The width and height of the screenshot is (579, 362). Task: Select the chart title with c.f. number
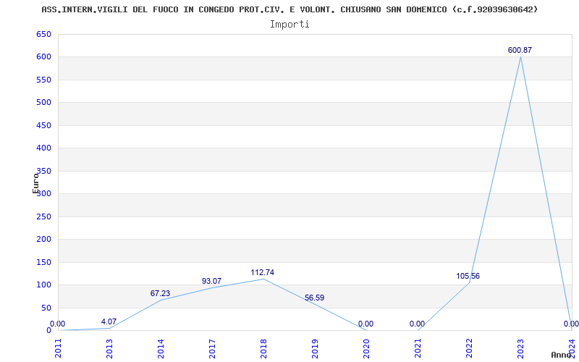coord(289,9)
